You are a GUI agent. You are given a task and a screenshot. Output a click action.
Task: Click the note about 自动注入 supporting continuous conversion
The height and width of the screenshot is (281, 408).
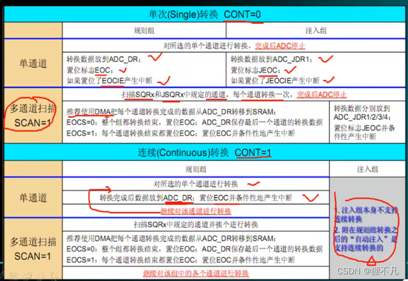(x=366, y=239)
